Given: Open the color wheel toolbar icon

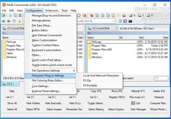Looking at the screenshot, I should (124, 15).
